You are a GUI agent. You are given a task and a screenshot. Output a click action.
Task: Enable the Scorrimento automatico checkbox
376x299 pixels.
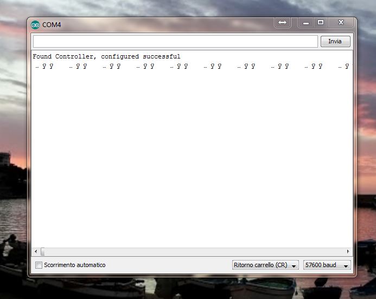point(39,265)
